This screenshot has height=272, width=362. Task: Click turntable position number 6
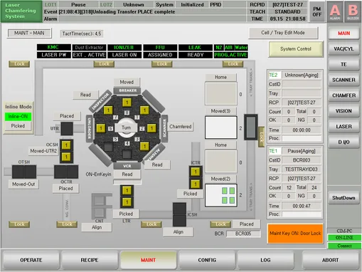click(x=110, y=128)
